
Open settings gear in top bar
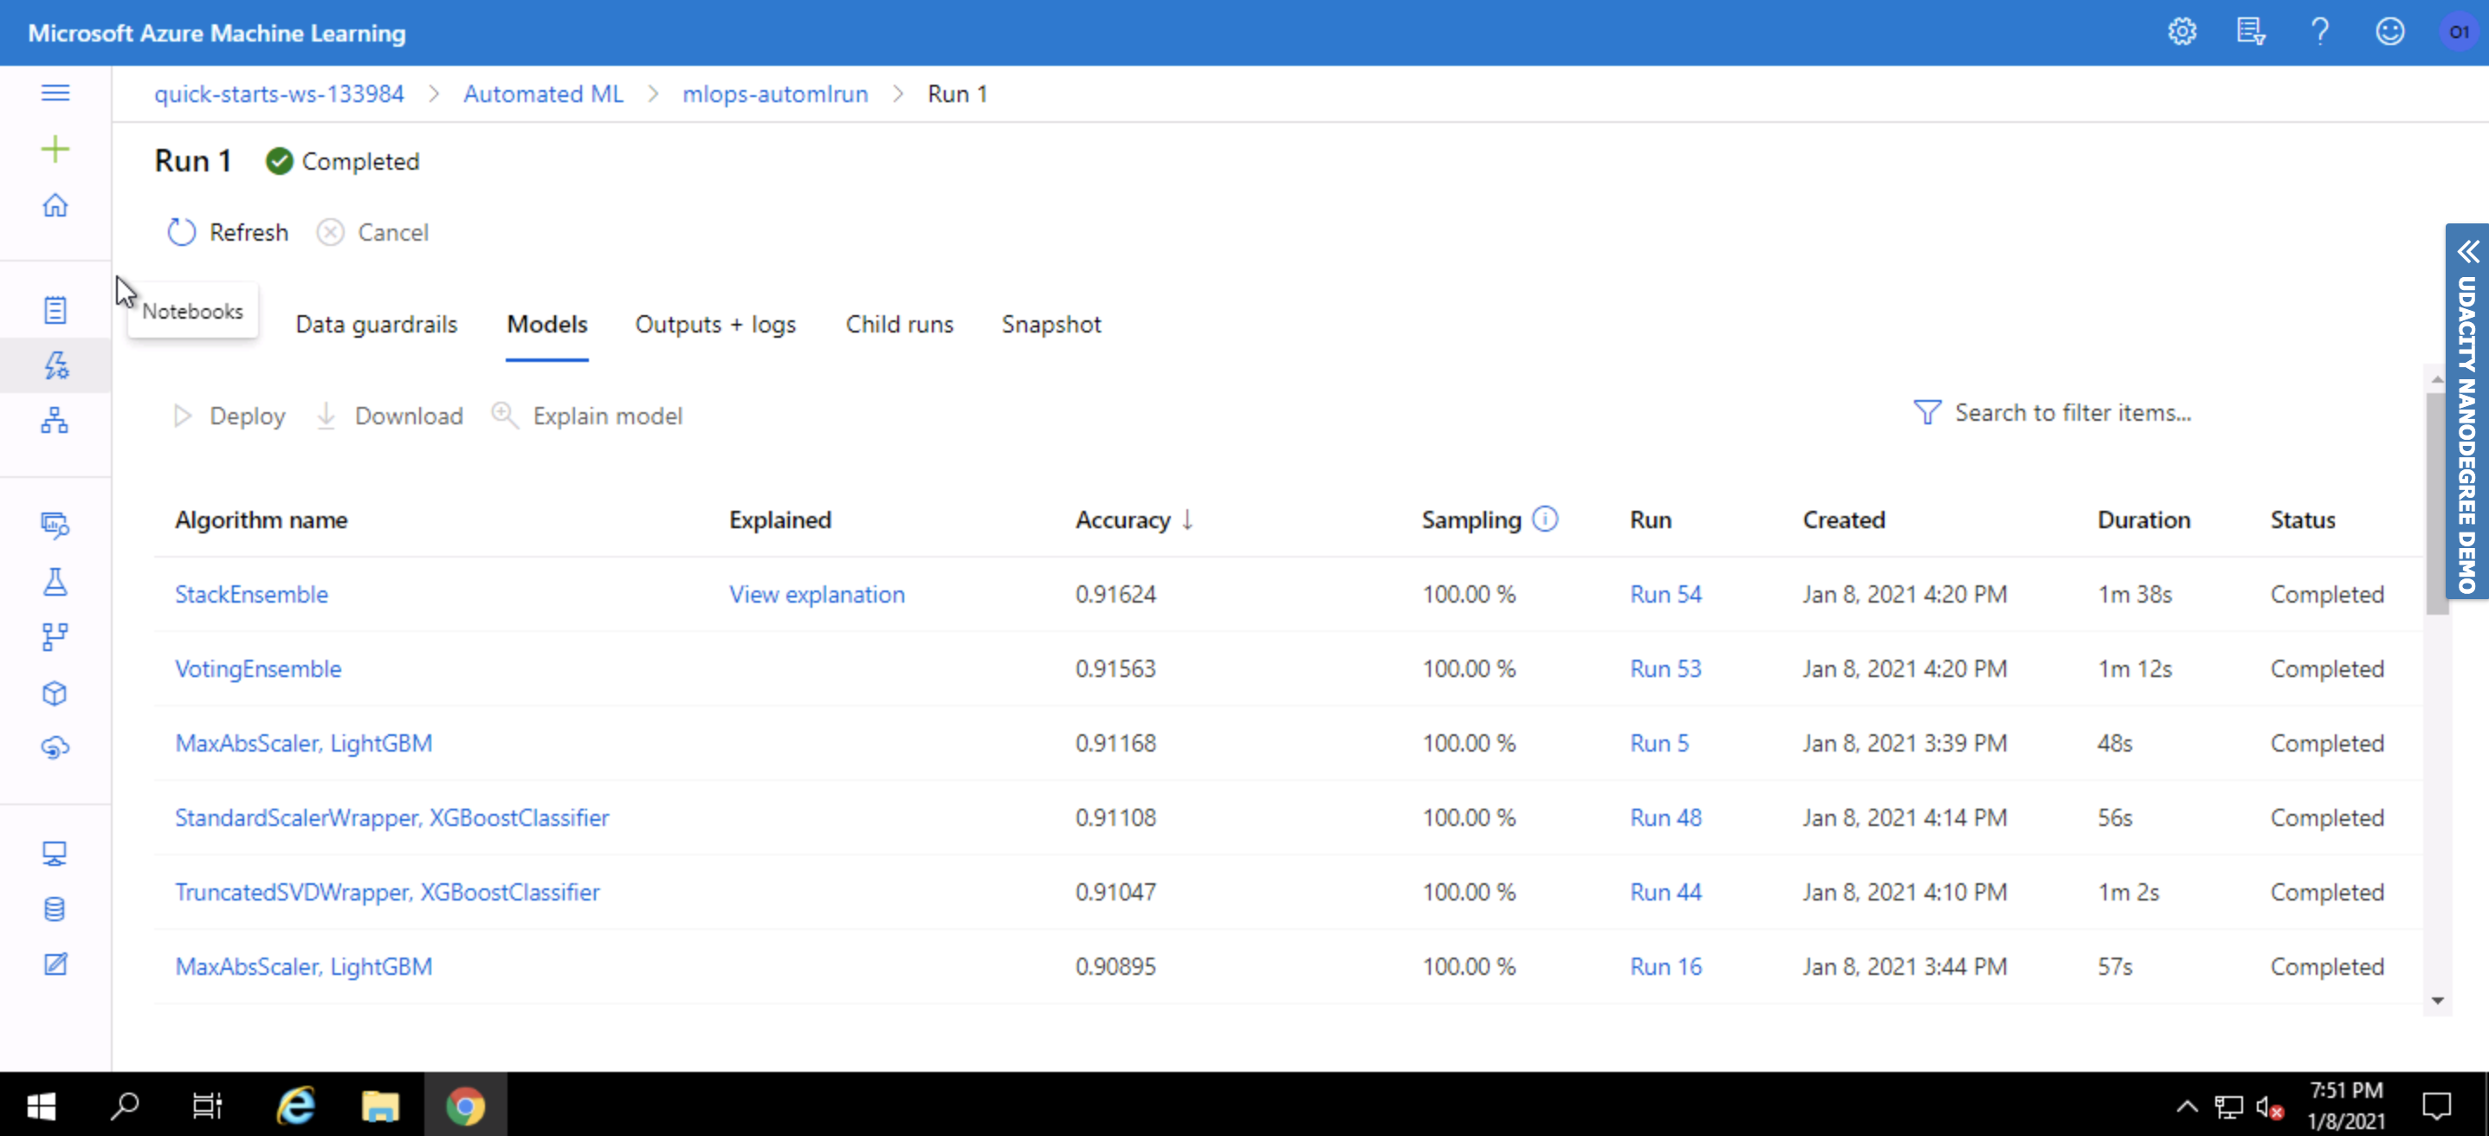pyautogui.click(x=2182, y=32)
